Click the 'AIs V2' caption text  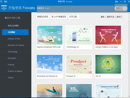(x=98, y=76)
